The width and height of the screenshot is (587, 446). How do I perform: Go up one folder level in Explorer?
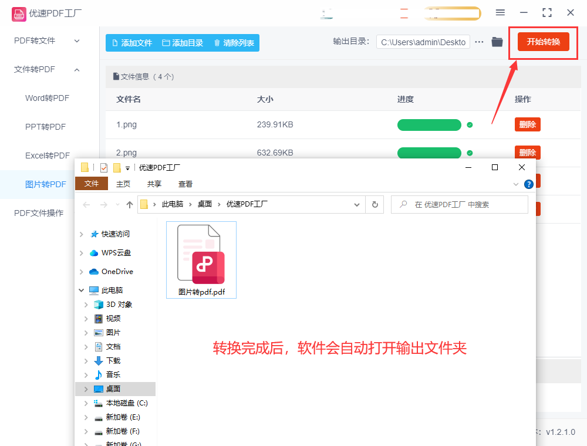pyautogui.click(x=130, y=205)
